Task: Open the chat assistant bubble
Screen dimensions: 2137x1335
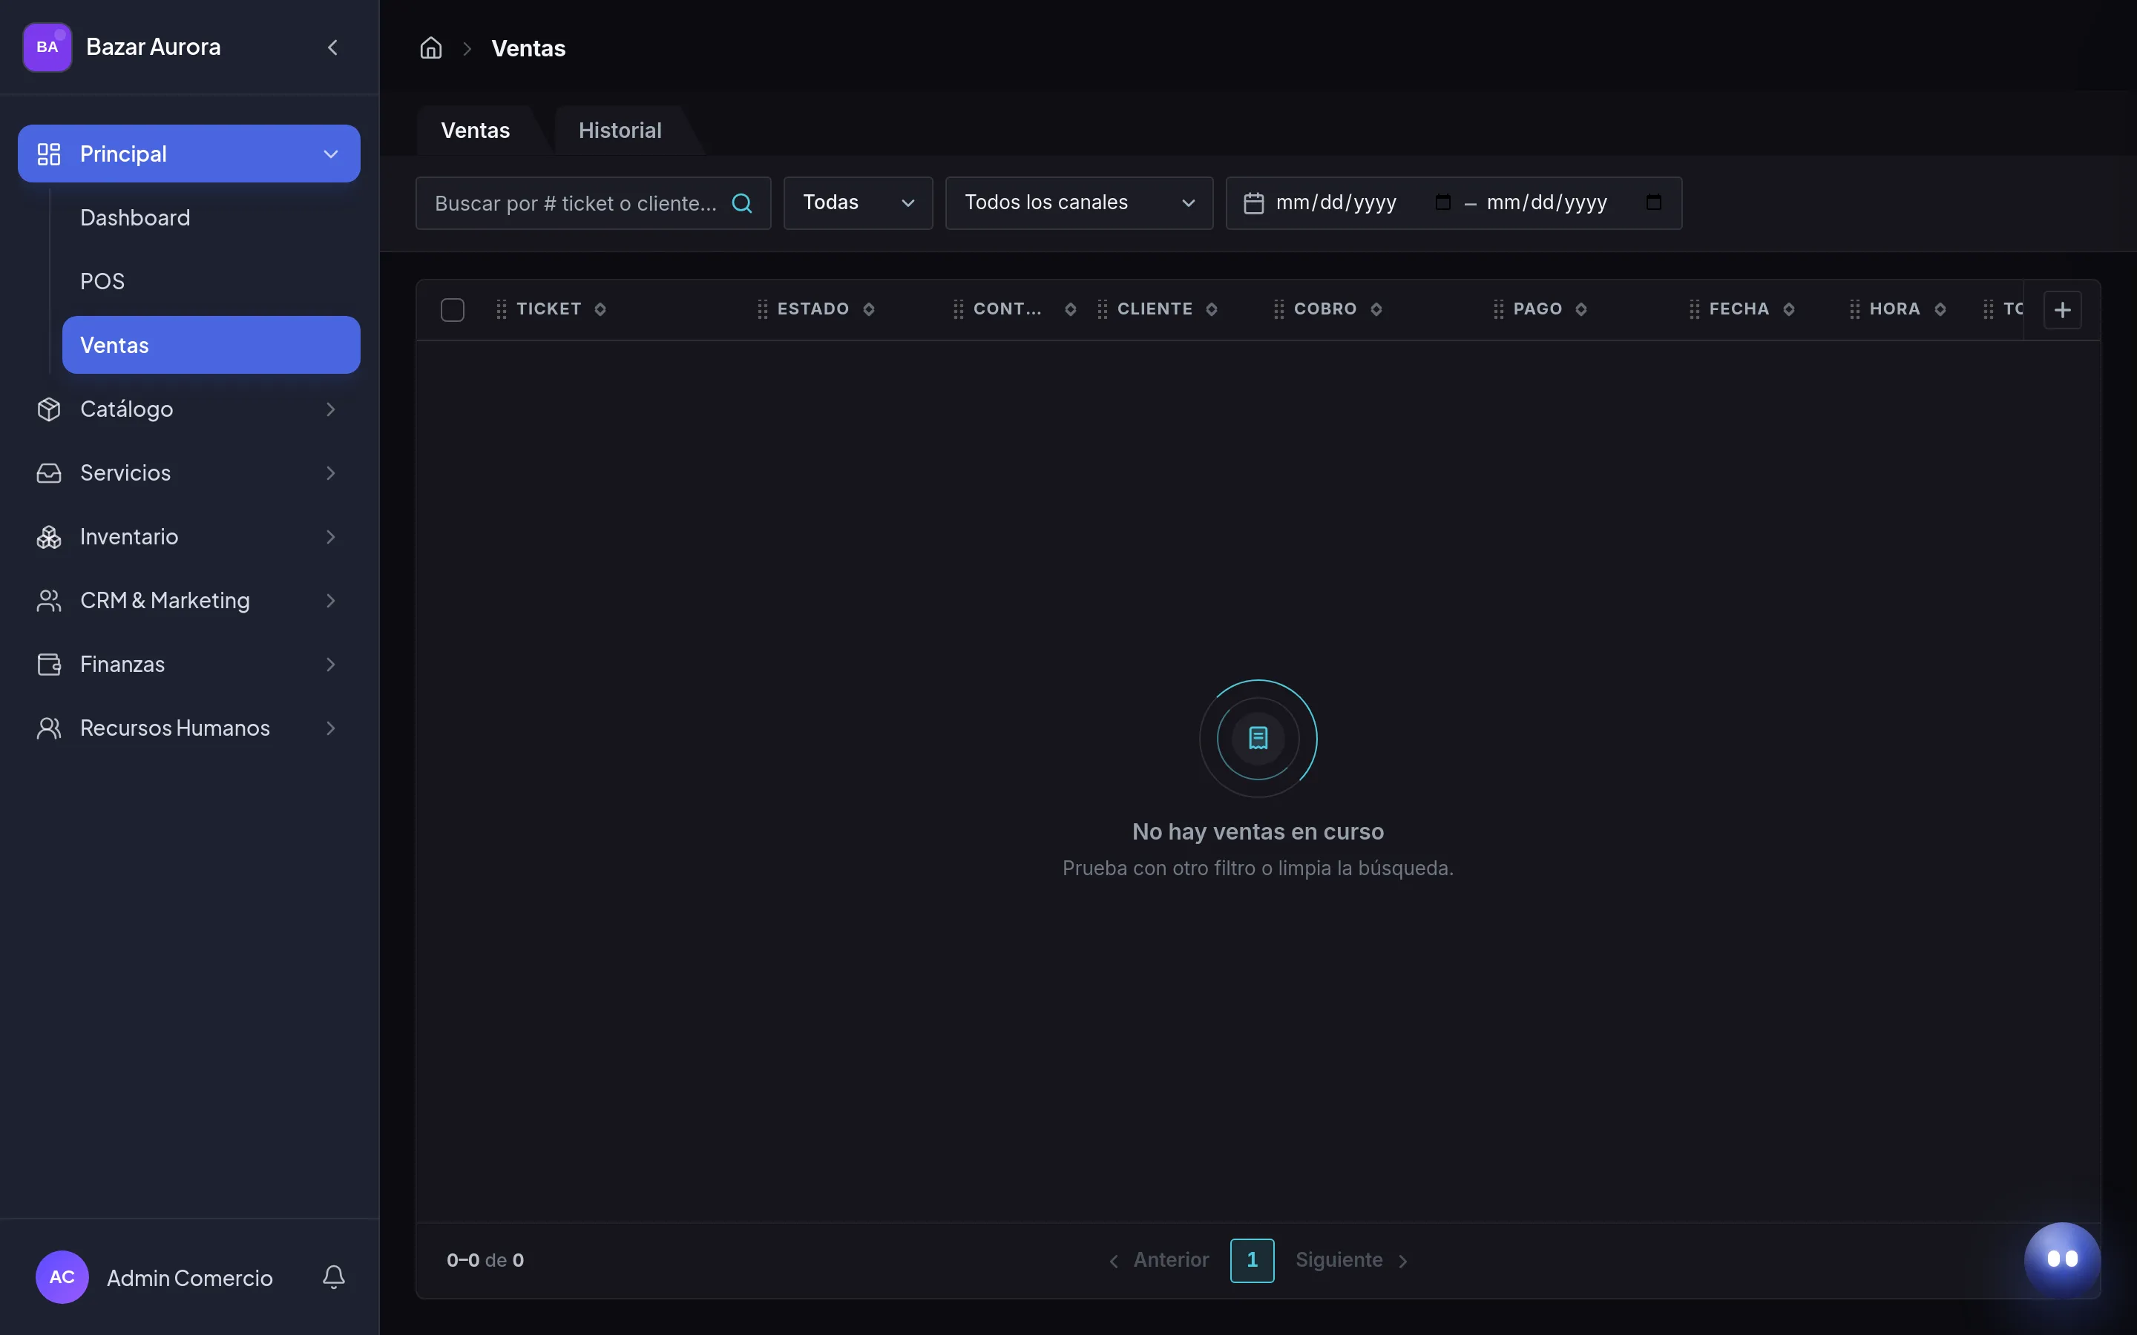Action: click(2062, 1259)
